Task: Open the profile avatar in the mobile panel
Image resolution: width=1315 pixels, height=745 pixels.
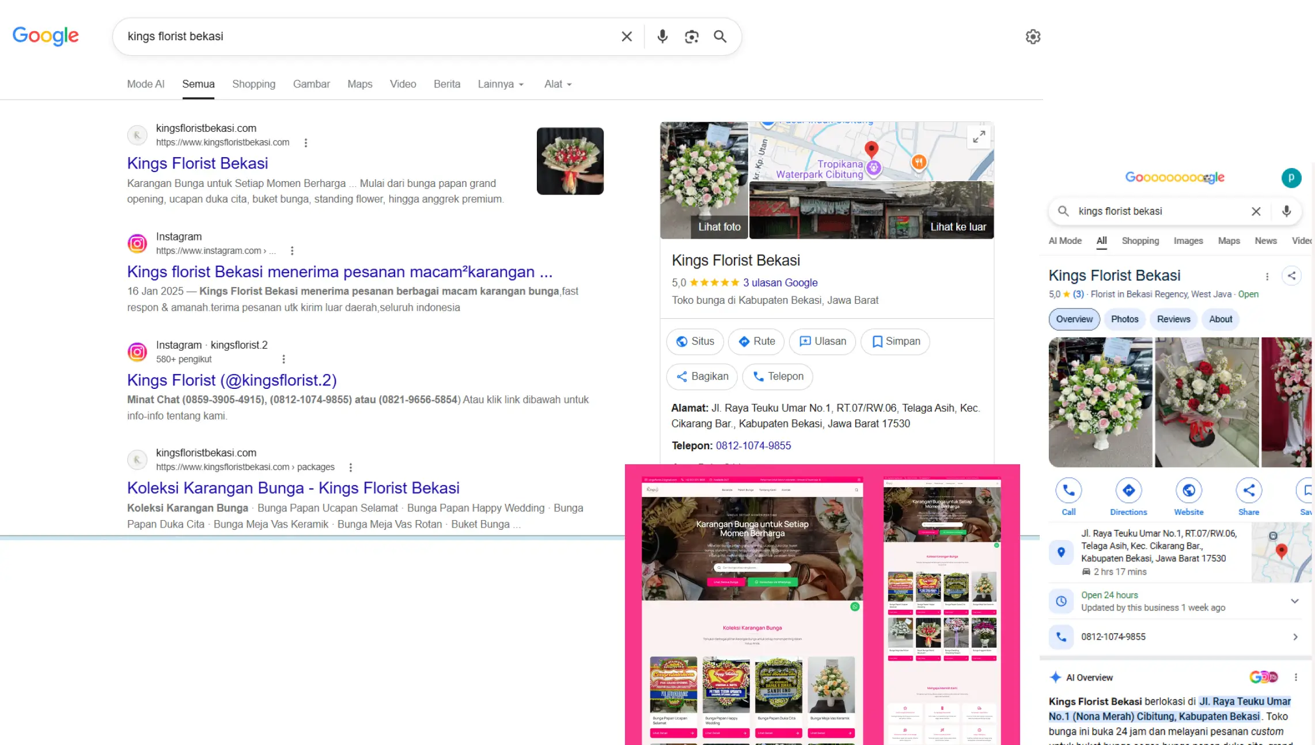Action: pos(1291,178)
